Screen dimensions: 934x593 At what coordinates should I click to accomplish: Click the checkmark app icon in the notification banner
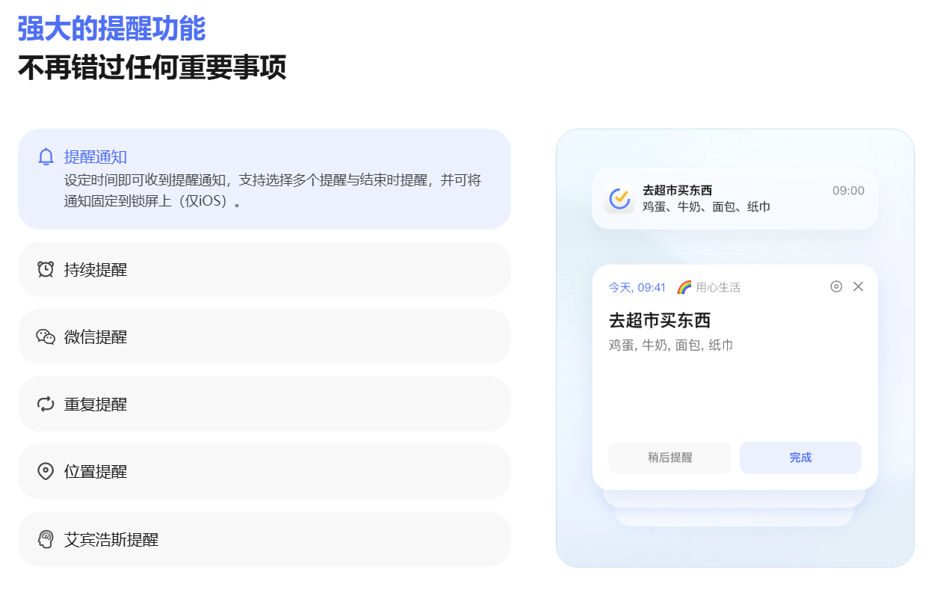pos(619,199)
